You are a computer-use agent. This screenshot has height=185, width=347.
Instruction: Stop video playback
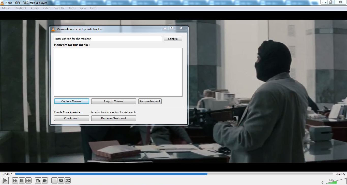22,180
